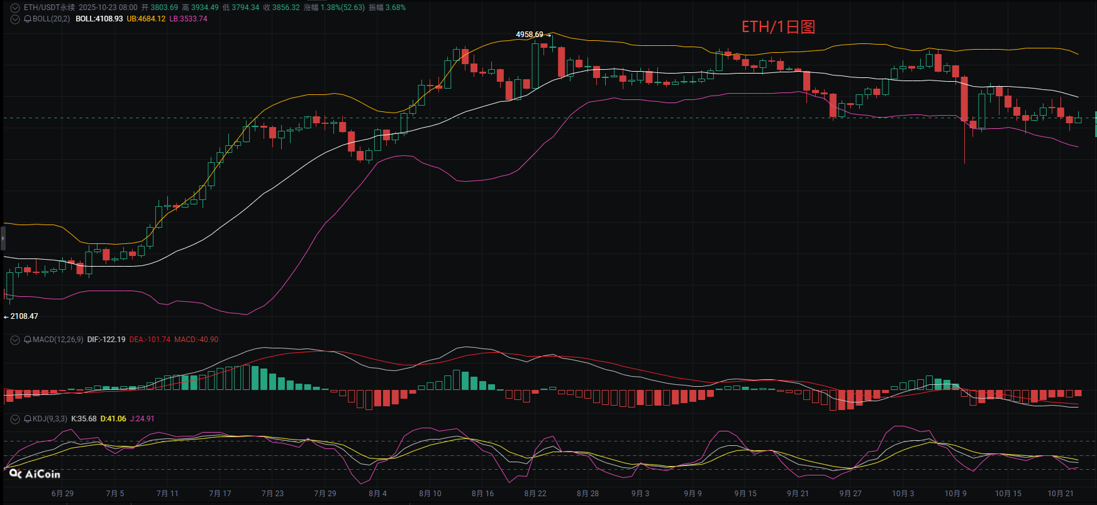This screenshot has height=505, width=1097.
Task: Open MACD(12,26,9) indicator settings label
Action: click(x=58, y=340)
